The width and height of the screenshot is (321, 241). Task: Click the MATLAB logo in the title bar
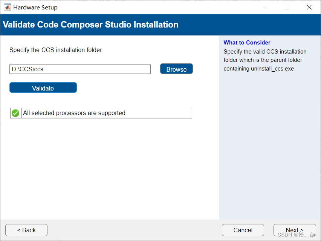pos(8,8)
